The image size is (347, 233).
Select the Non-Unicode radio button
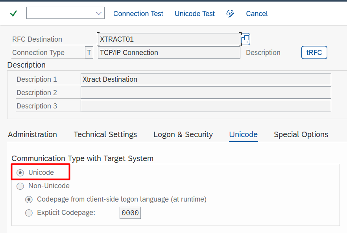20,186
